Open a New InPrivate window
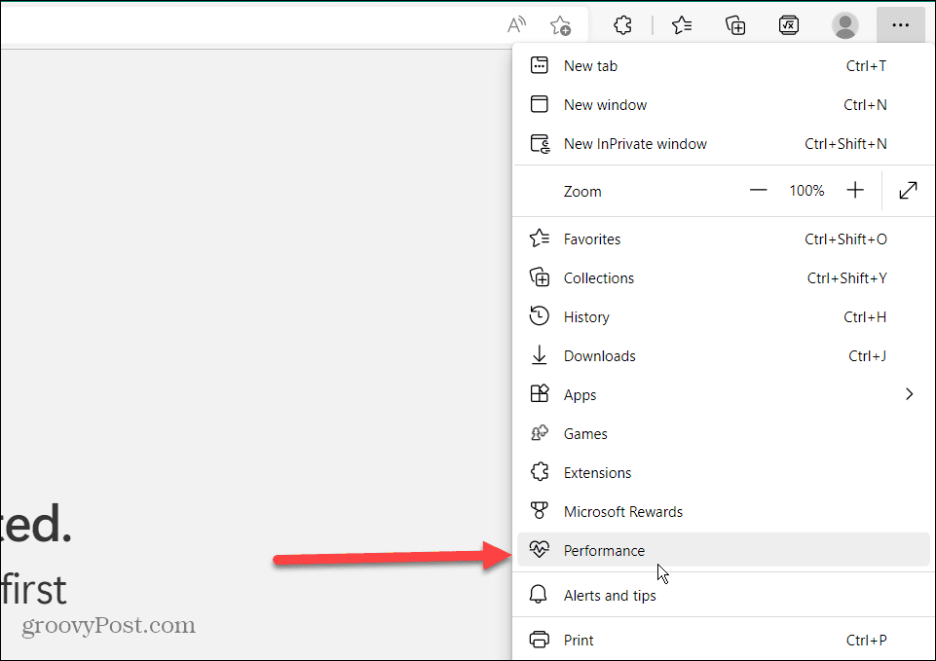Viewport: 936px width, 661px height. click(x=635, y=144)
